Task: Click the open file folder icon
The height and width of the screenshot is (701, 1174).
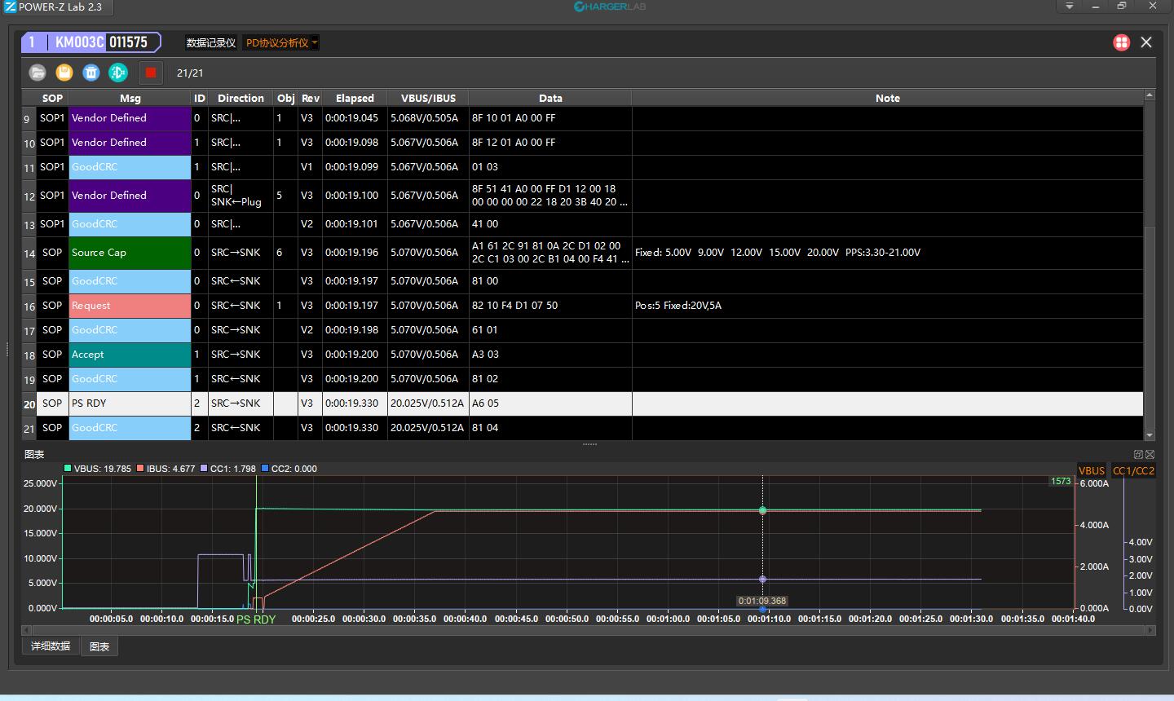Action: pyautogui.click(x=38, y=73)
